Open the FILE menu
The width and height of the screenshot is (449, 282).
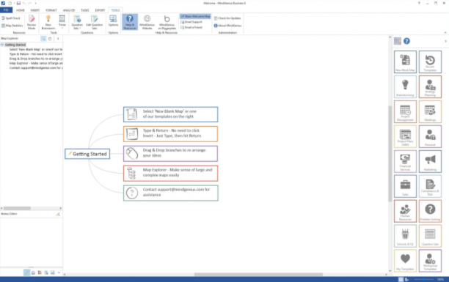pos(6,10)
